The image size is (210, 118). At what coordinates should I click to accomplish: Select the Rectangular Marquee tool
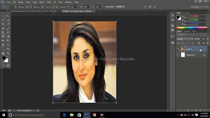click(x=3, y=16)
